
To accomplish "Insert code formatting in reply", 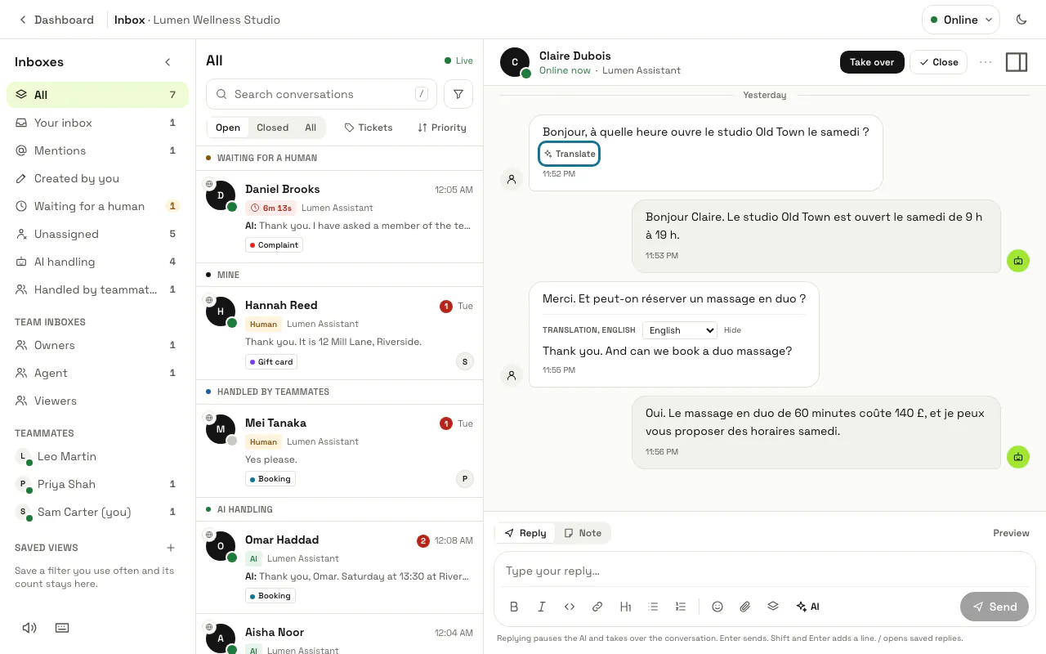I will (570, 607).
